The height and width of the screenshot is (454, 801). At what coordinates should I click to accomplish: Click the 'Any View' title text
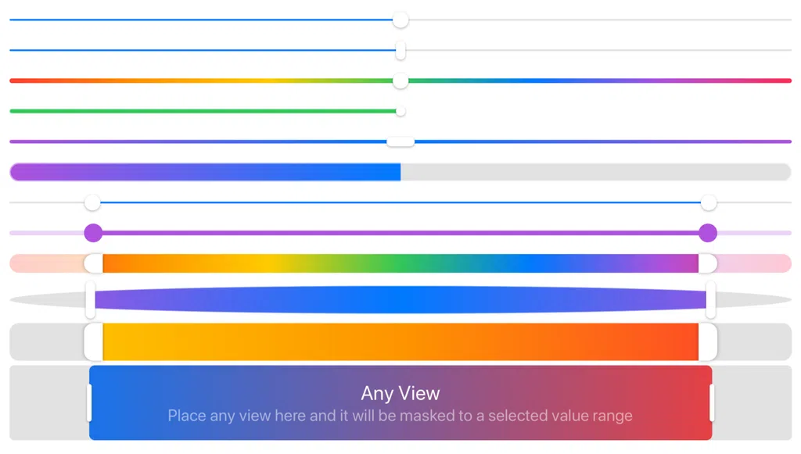(400, 393)
